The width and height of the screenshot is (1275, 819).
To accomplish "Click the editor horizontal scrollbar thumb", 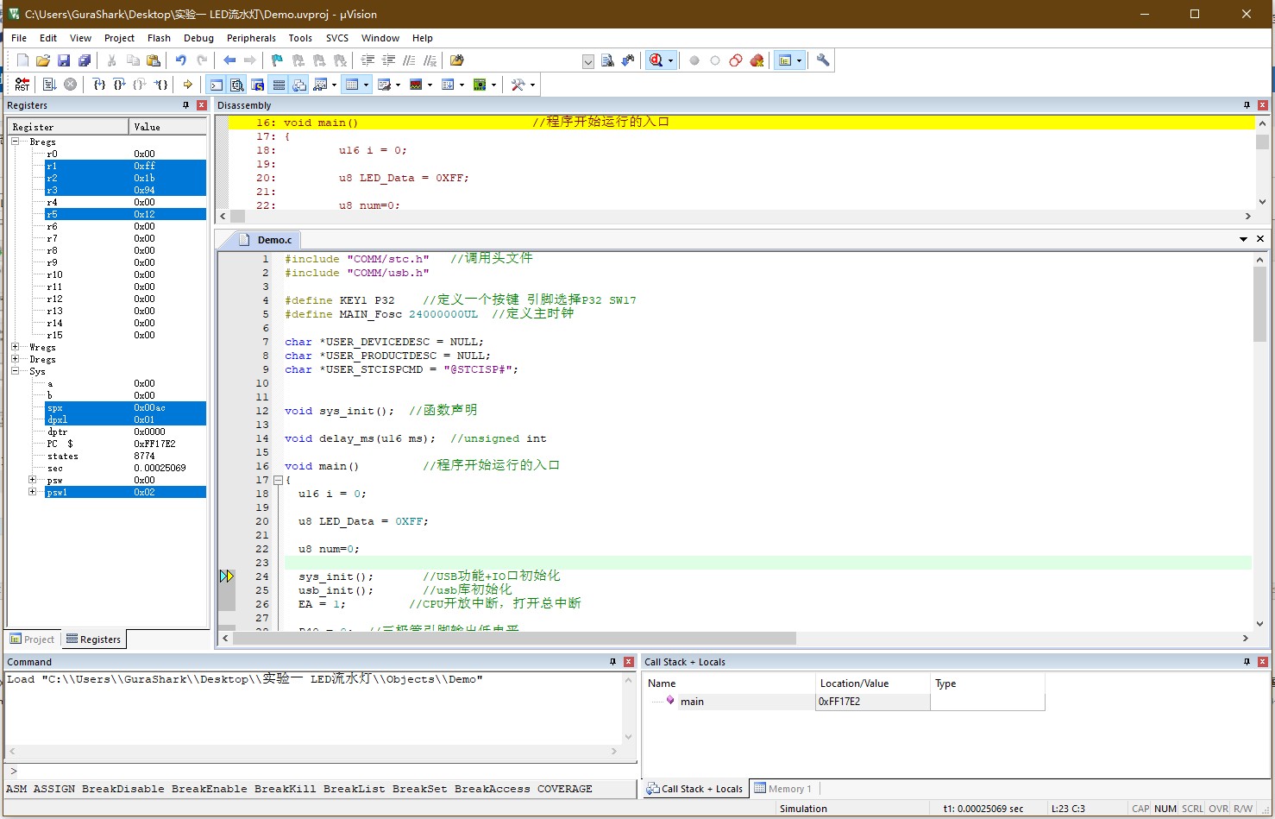I will coord(514,639).
